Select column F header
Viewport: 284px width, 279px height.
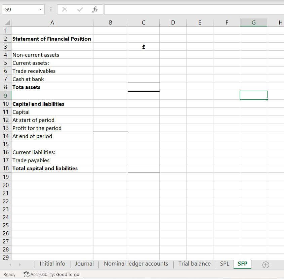[227, 22]
